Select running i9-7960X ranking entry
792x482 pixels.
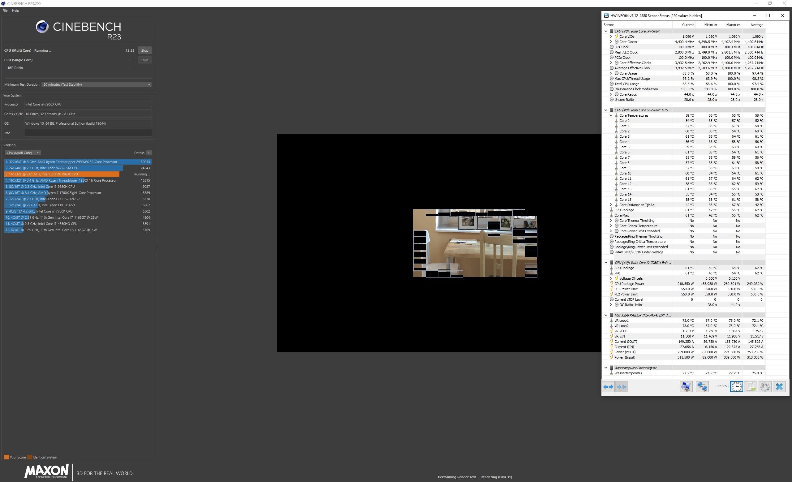click(78, 174)
